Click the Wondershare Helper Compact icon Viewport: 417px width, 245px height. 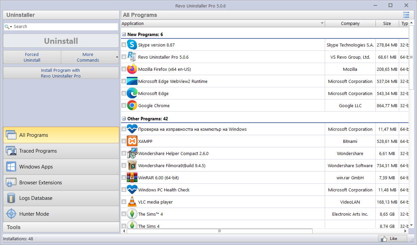pos(132,153)
